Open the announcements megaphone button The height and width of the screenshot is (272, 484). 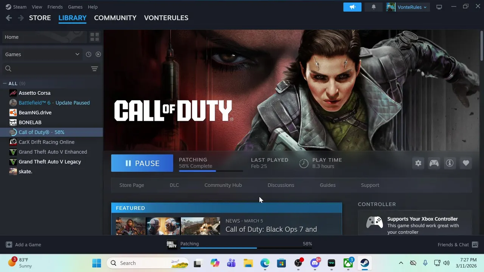tap(352, 7)
